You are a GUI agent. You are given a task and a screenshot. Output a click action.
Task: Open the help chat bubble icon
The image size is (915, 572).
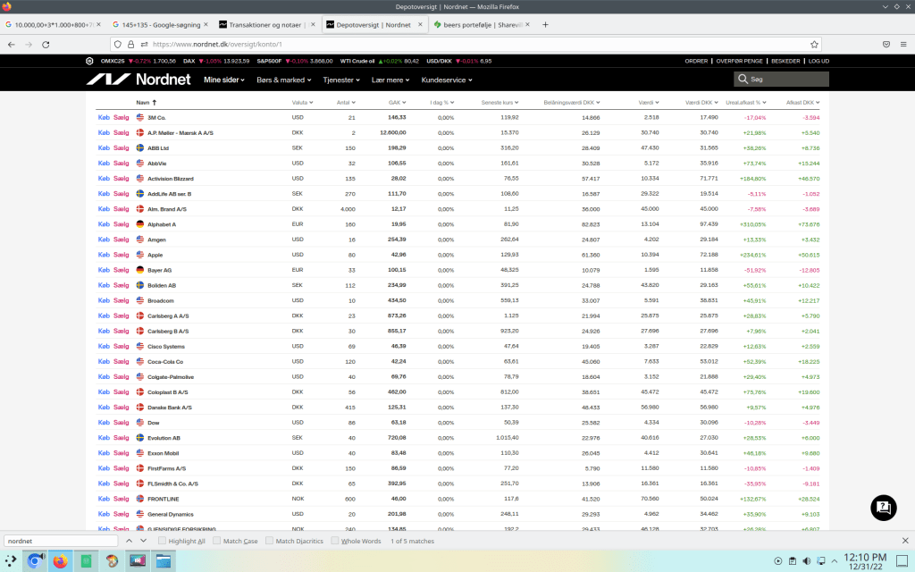click(x=883, y=507)
